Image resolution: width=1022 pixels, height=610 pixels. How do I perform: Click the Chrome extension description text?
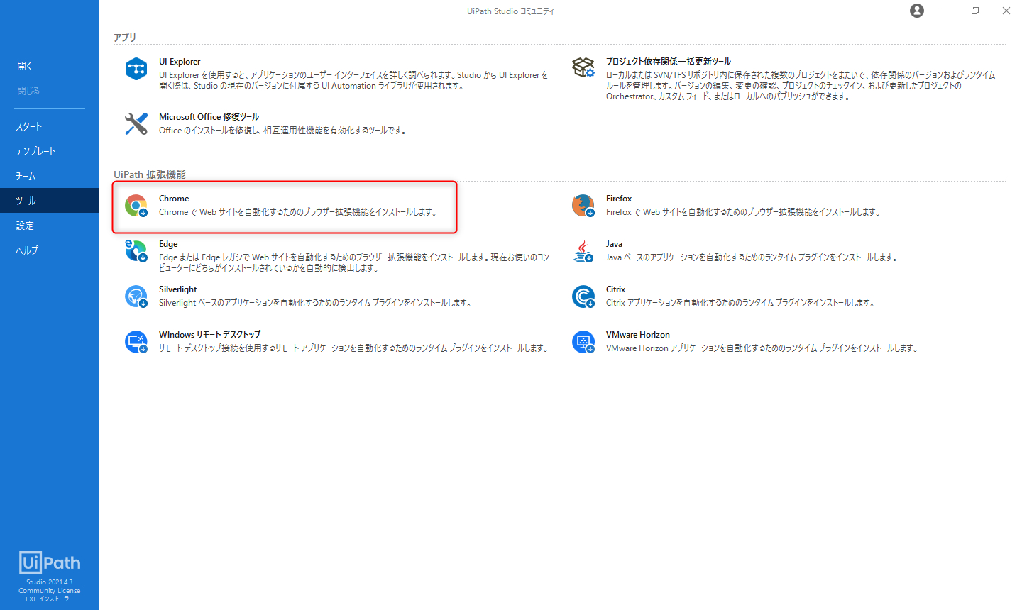(x=298, y=212)
